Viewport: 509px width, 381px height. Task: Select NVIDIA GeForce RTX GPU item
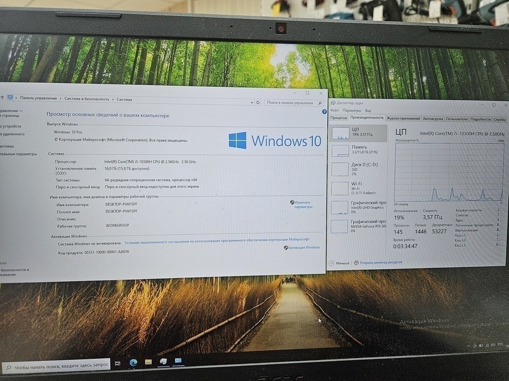(x=358, y=226)
